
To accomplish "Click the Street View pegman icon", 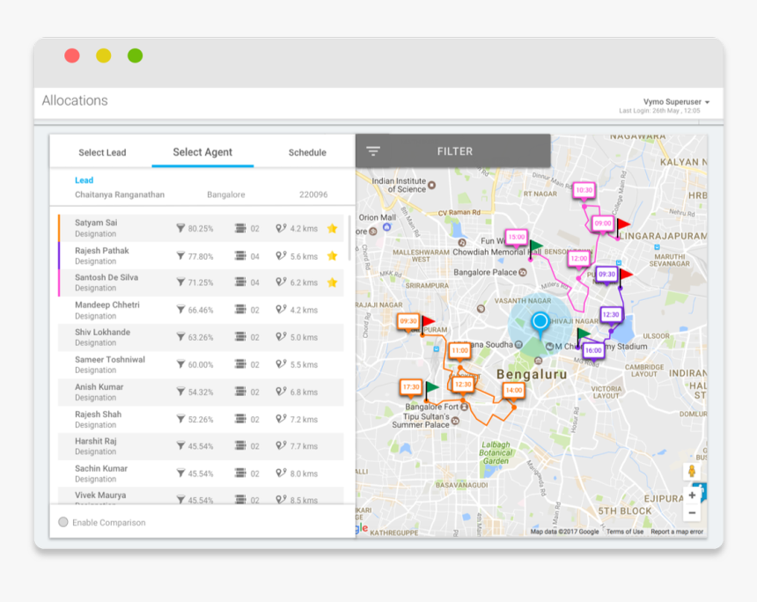I will pyautogui.click(x=692, y=472).
